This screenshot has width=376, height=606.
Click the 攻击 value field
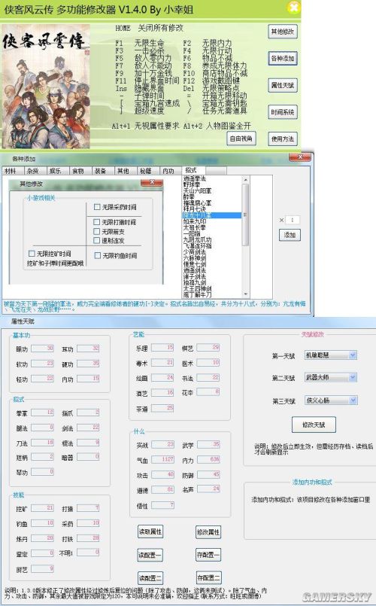(x=163, y=474)
